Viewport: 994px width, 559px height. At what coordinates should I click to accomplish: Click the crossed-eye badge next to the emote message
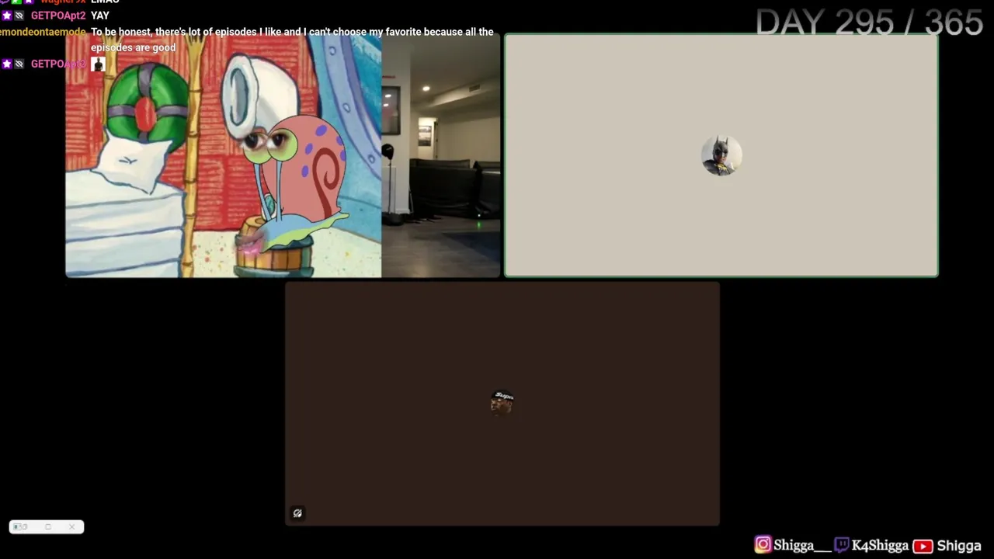point(19,64)
